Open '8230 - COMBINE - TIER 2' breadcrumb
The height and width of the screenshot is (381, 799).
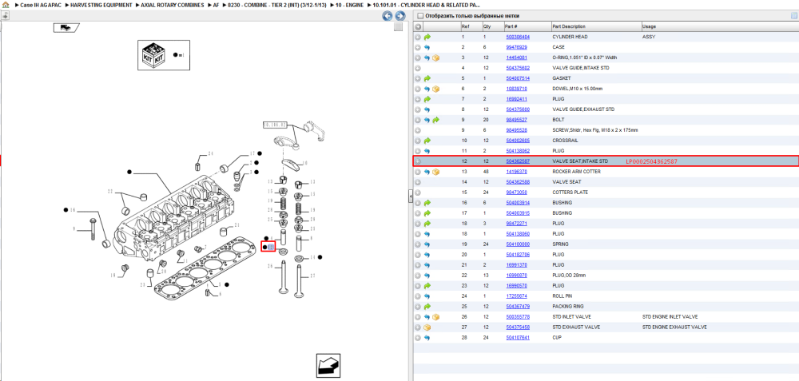279,5
